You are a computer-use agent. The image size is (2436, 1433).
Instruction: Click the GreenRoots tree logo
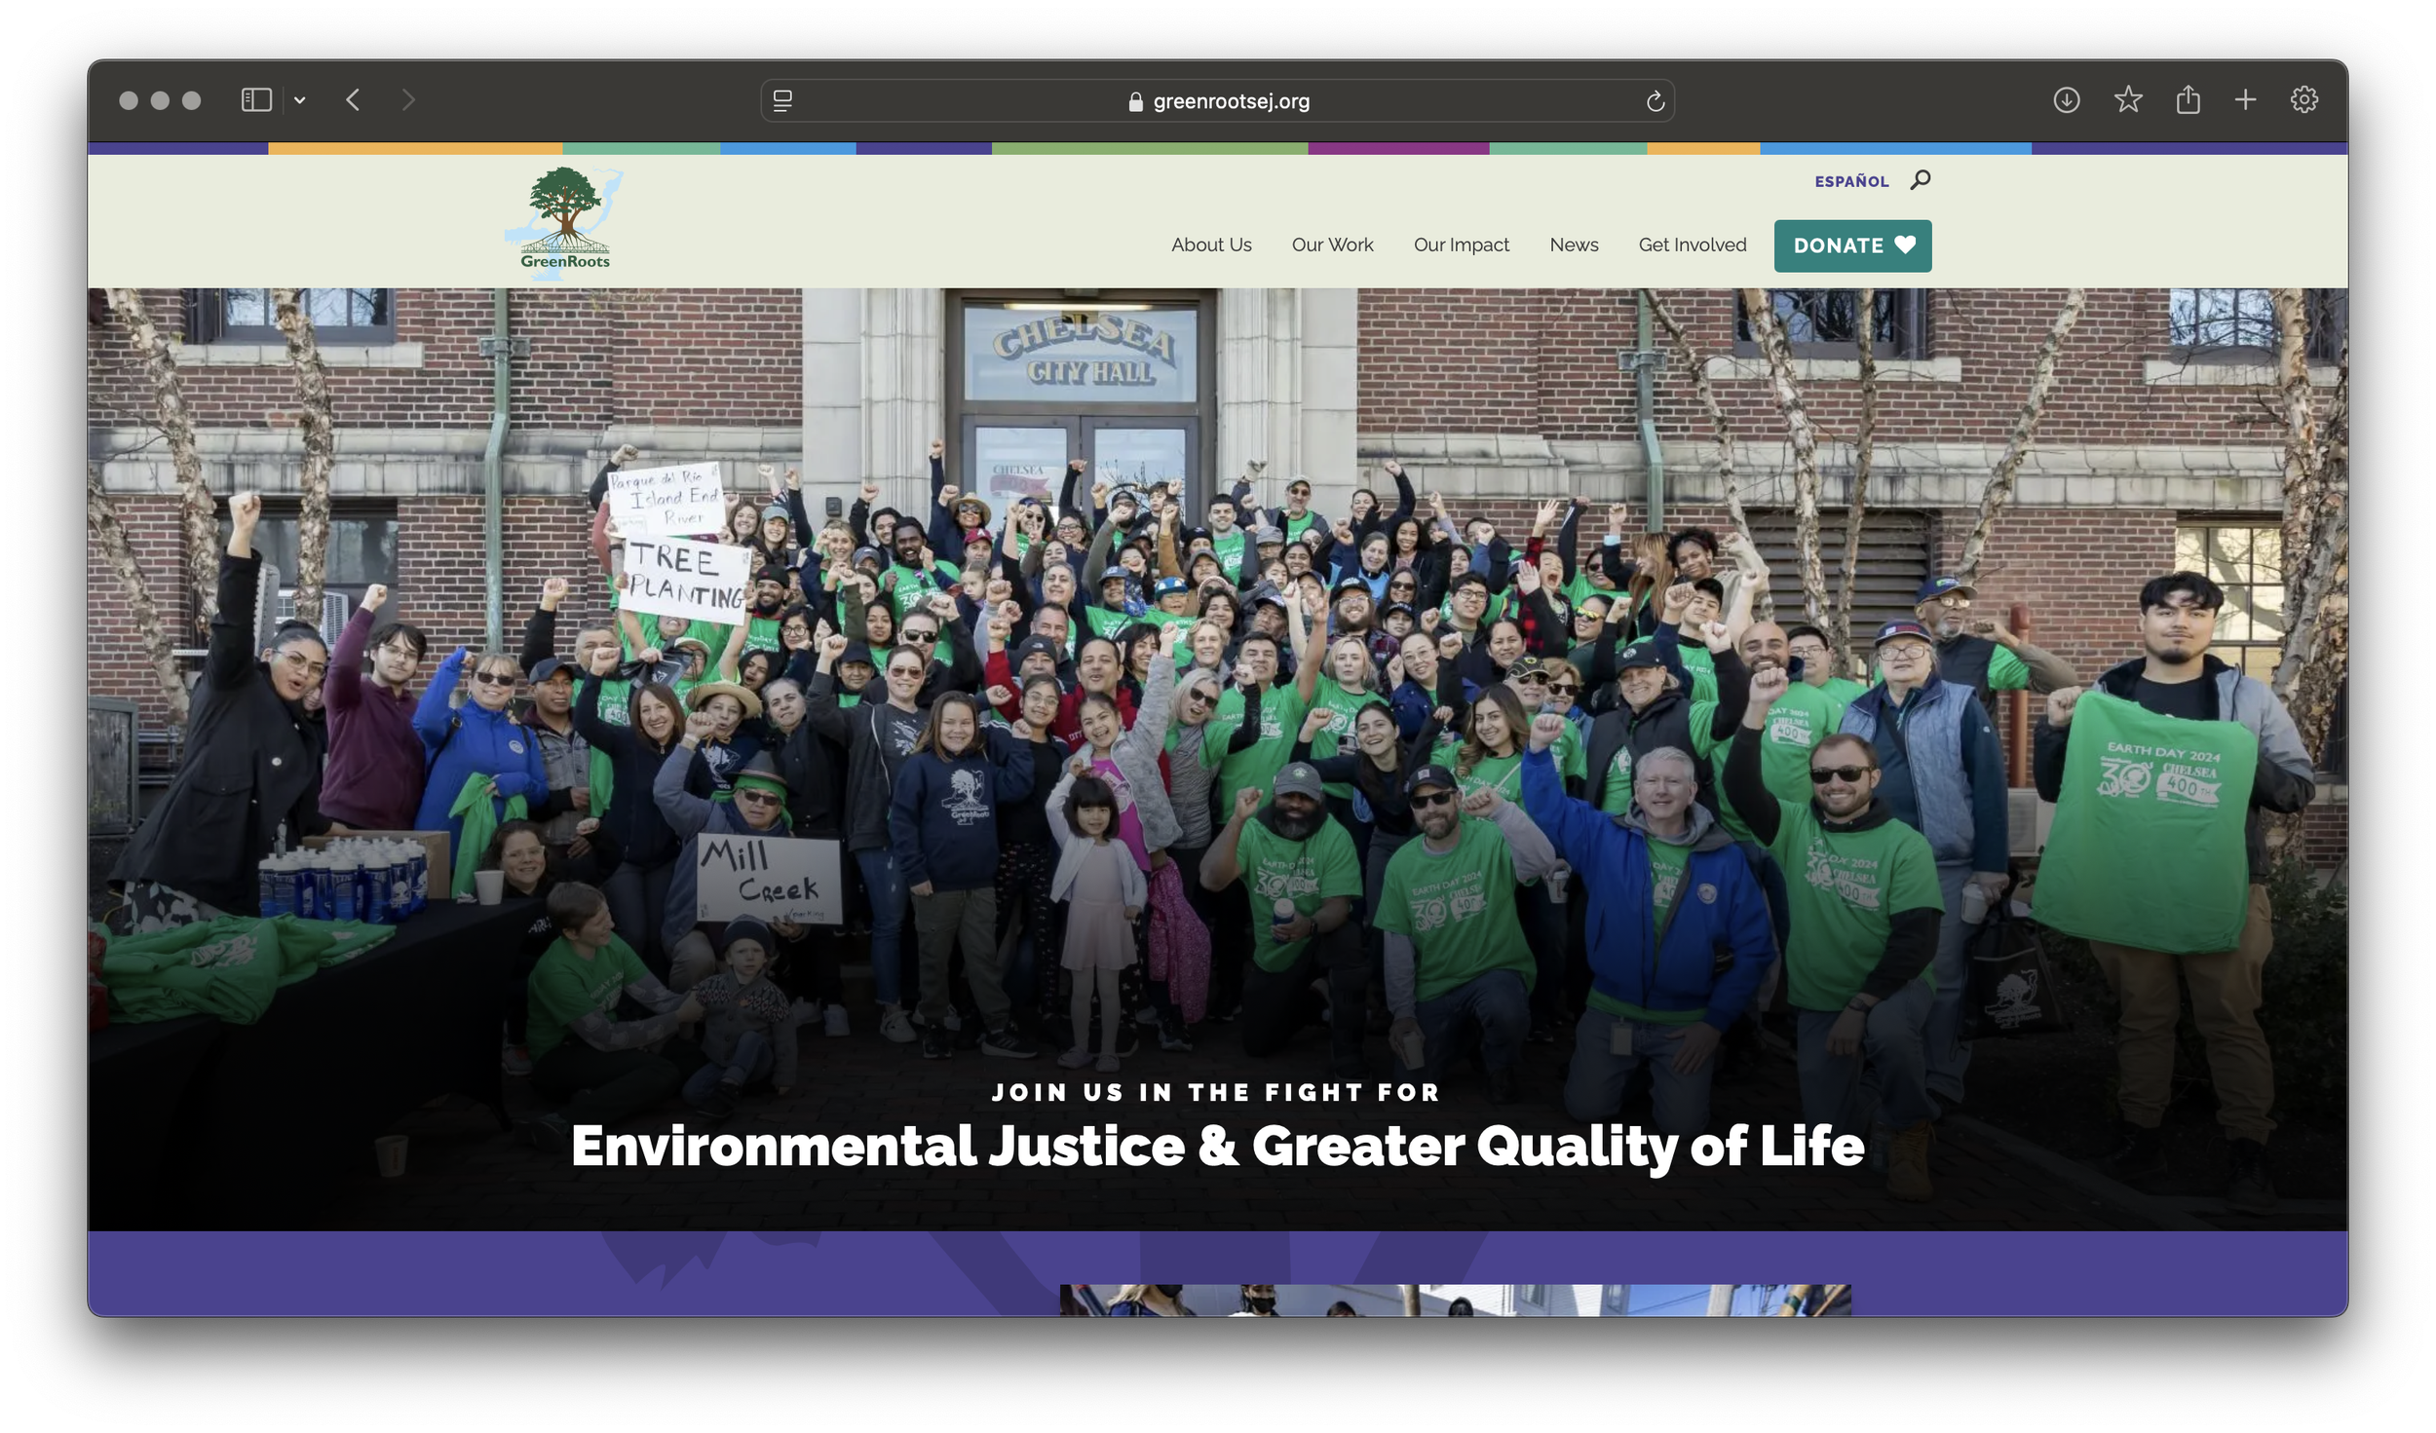coord(564,221)
